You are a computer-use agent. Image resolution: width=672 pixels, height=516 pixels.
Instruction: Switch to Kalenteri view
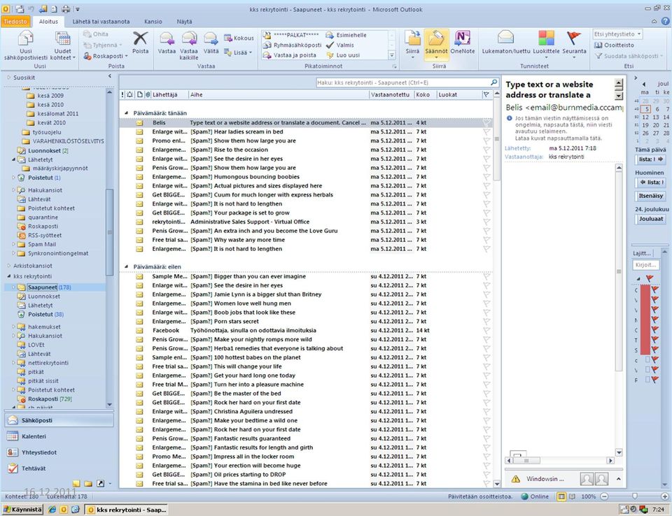click(59, 436)
